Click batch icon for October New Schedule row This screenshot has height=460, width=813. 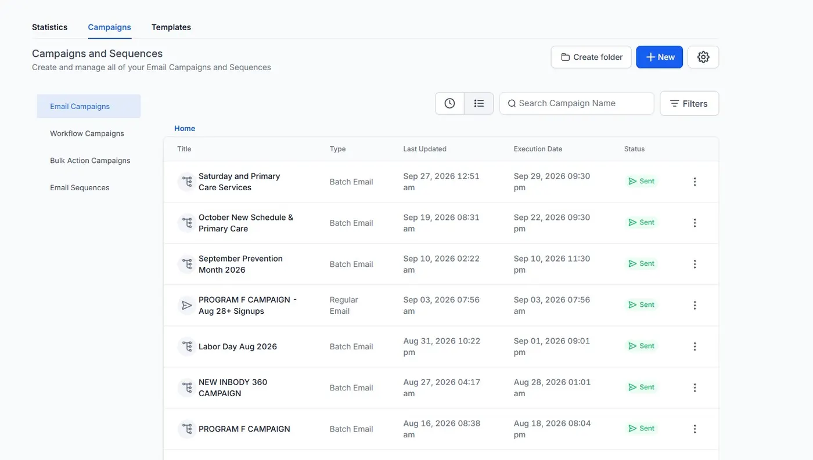186,223
